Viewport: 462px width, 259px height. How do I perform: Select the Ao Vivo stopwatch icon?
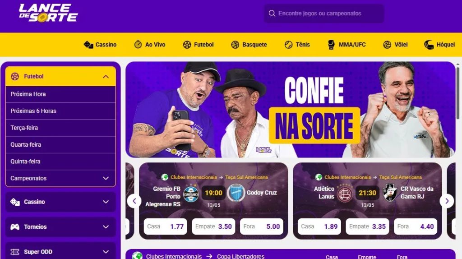(x=138, y=44)
